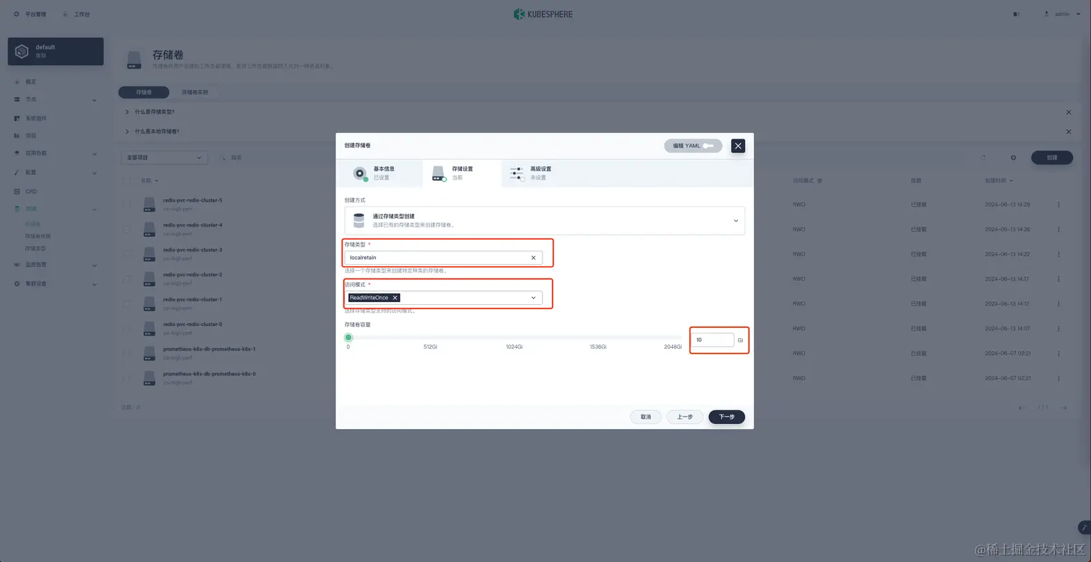Dismiss the 什么是本地存储卷? help row

pyautogui.click(x=1068, y=132)
